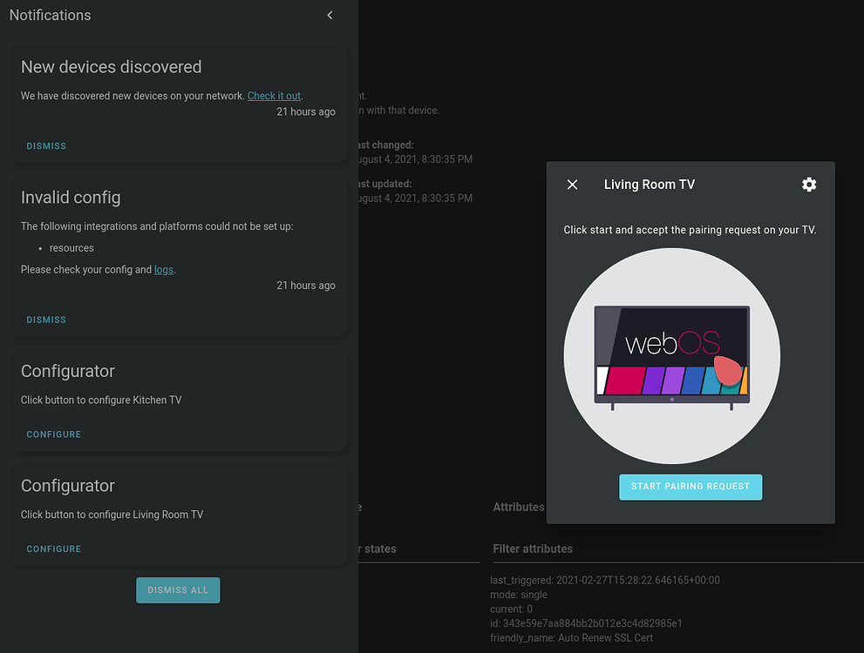Image resolution: width=864 pixels, height=653 pixels.
Task: Configure the Kitchen TV
Action: (53, 434)
